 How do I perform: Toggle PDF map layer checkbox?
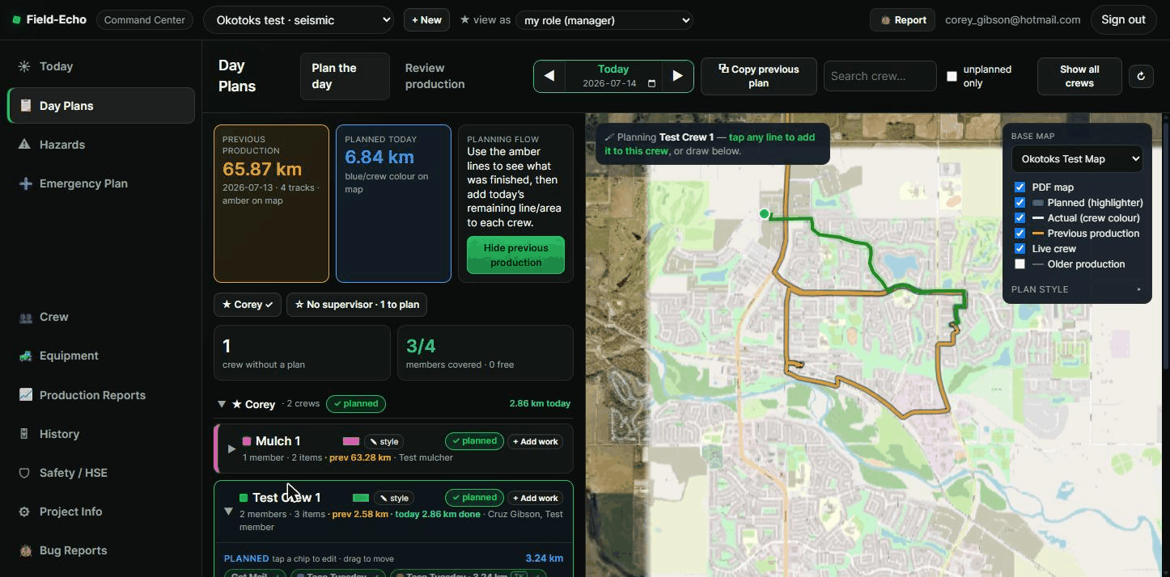coord(1020,187)
